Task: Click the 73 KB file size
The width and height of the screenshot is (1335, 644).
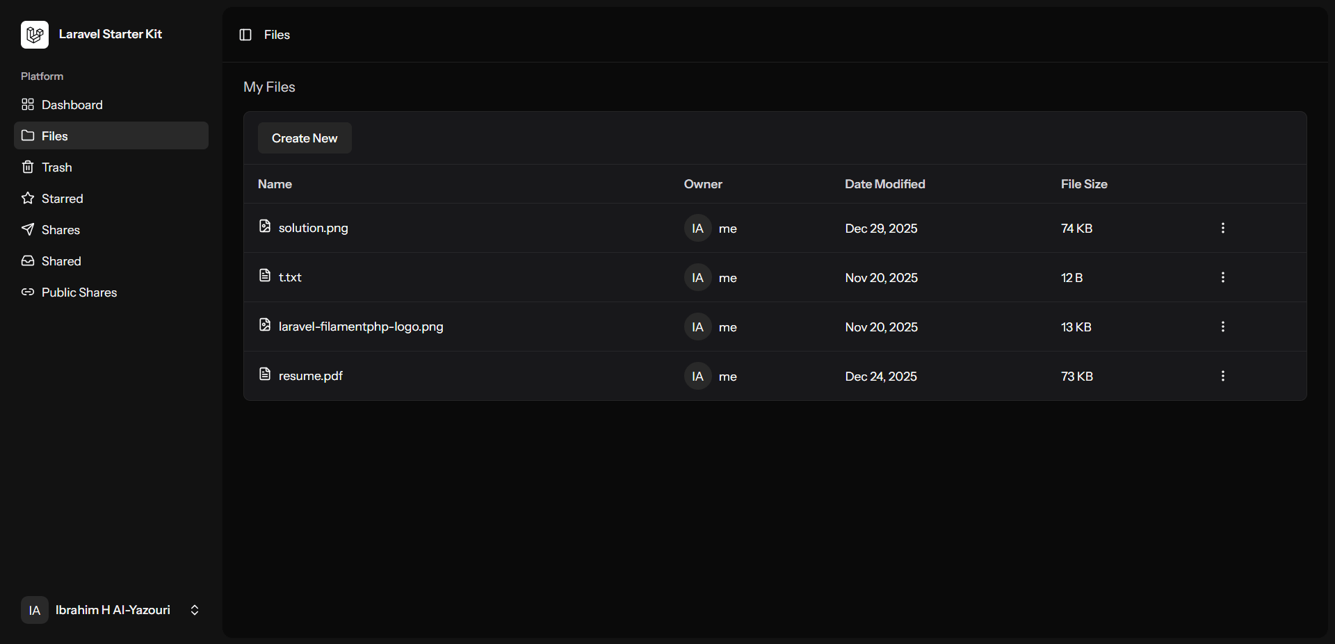Action: [x=1077, y=377]
